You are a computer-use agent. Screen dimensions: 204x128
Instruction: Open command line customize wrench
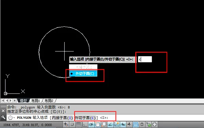pos(3,118)
